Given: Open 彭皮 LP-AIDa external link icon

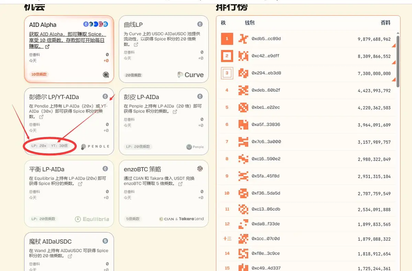Looking at the screenshot, I should 175,111.
